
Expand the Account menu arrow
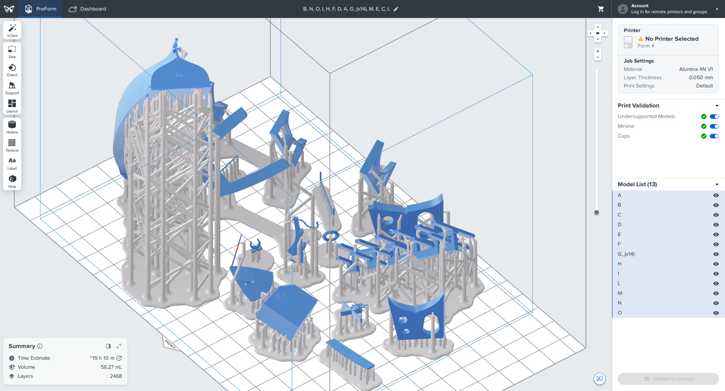tap(717, 9)
